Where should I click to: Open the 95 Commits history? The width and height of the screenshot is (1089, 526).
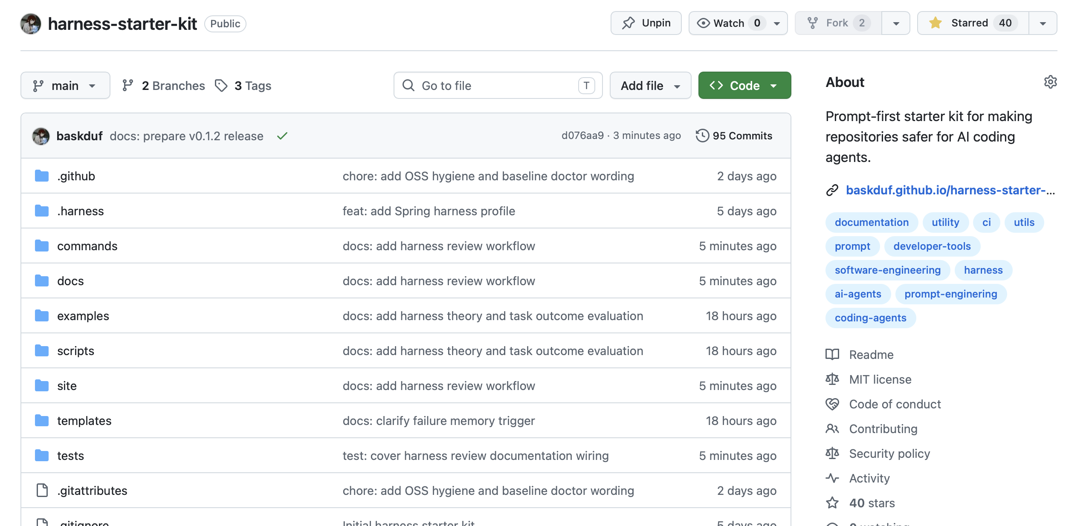[x=734, y=136]
